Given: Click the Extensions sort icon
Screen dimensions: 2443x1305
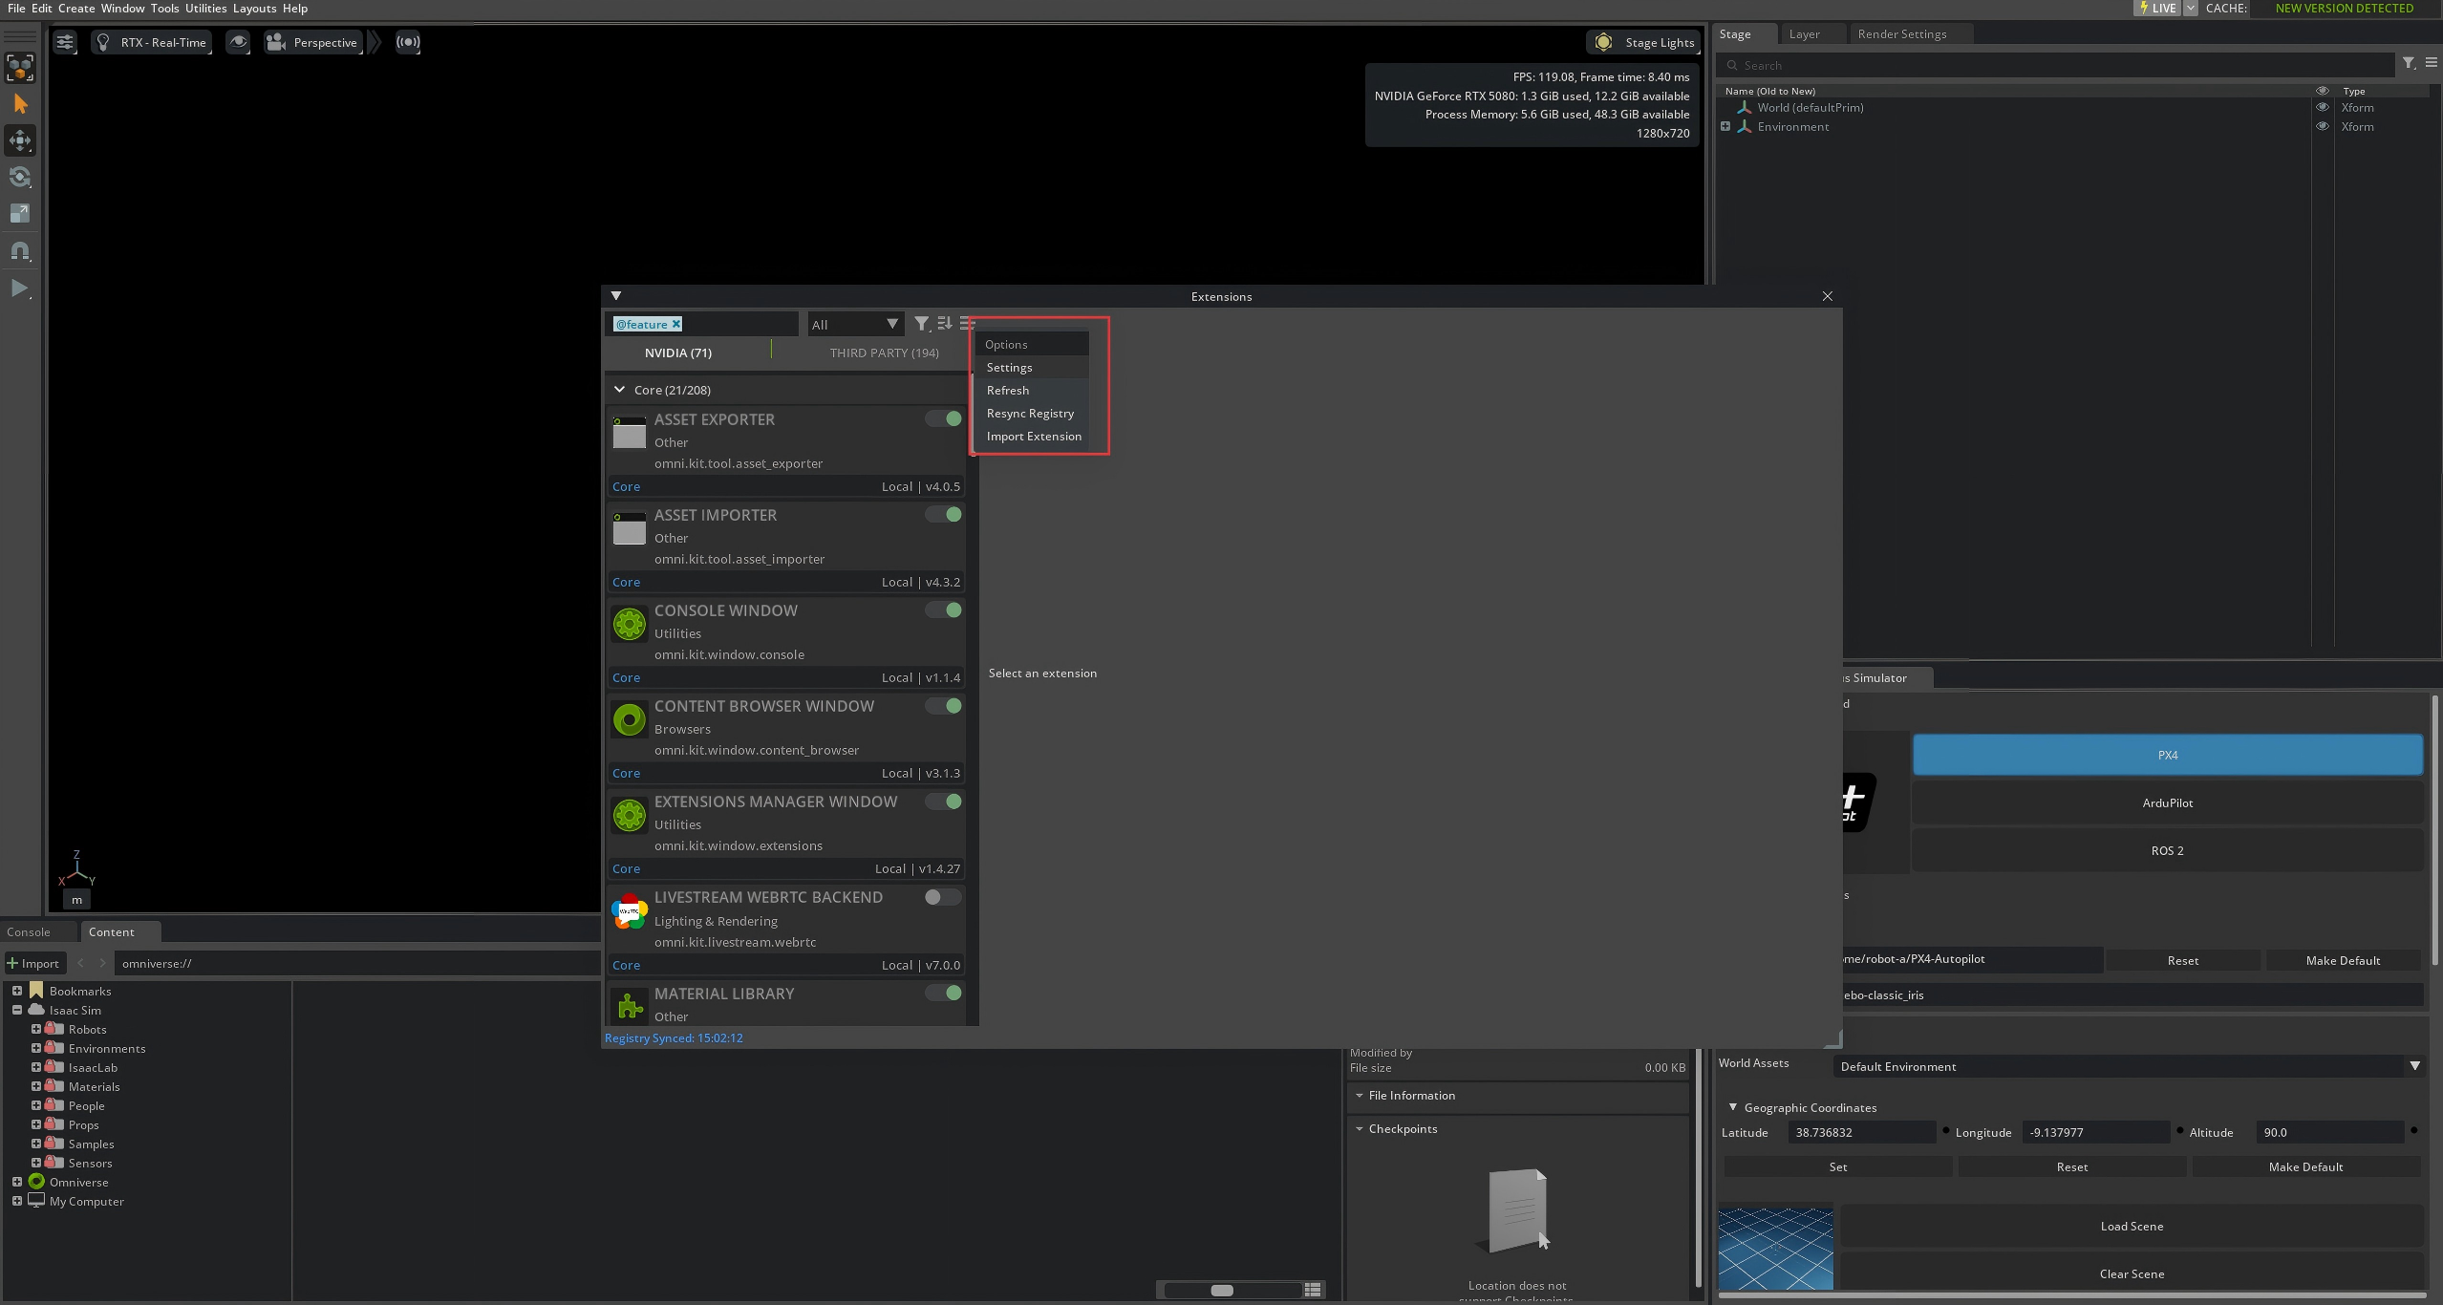Looking at the screenshot, I should point(945,324).
